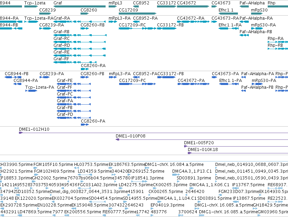Viewport: 288px width, 217px height.
Task: Click the HL03753.5prime EST
Action: pos(76,168)
